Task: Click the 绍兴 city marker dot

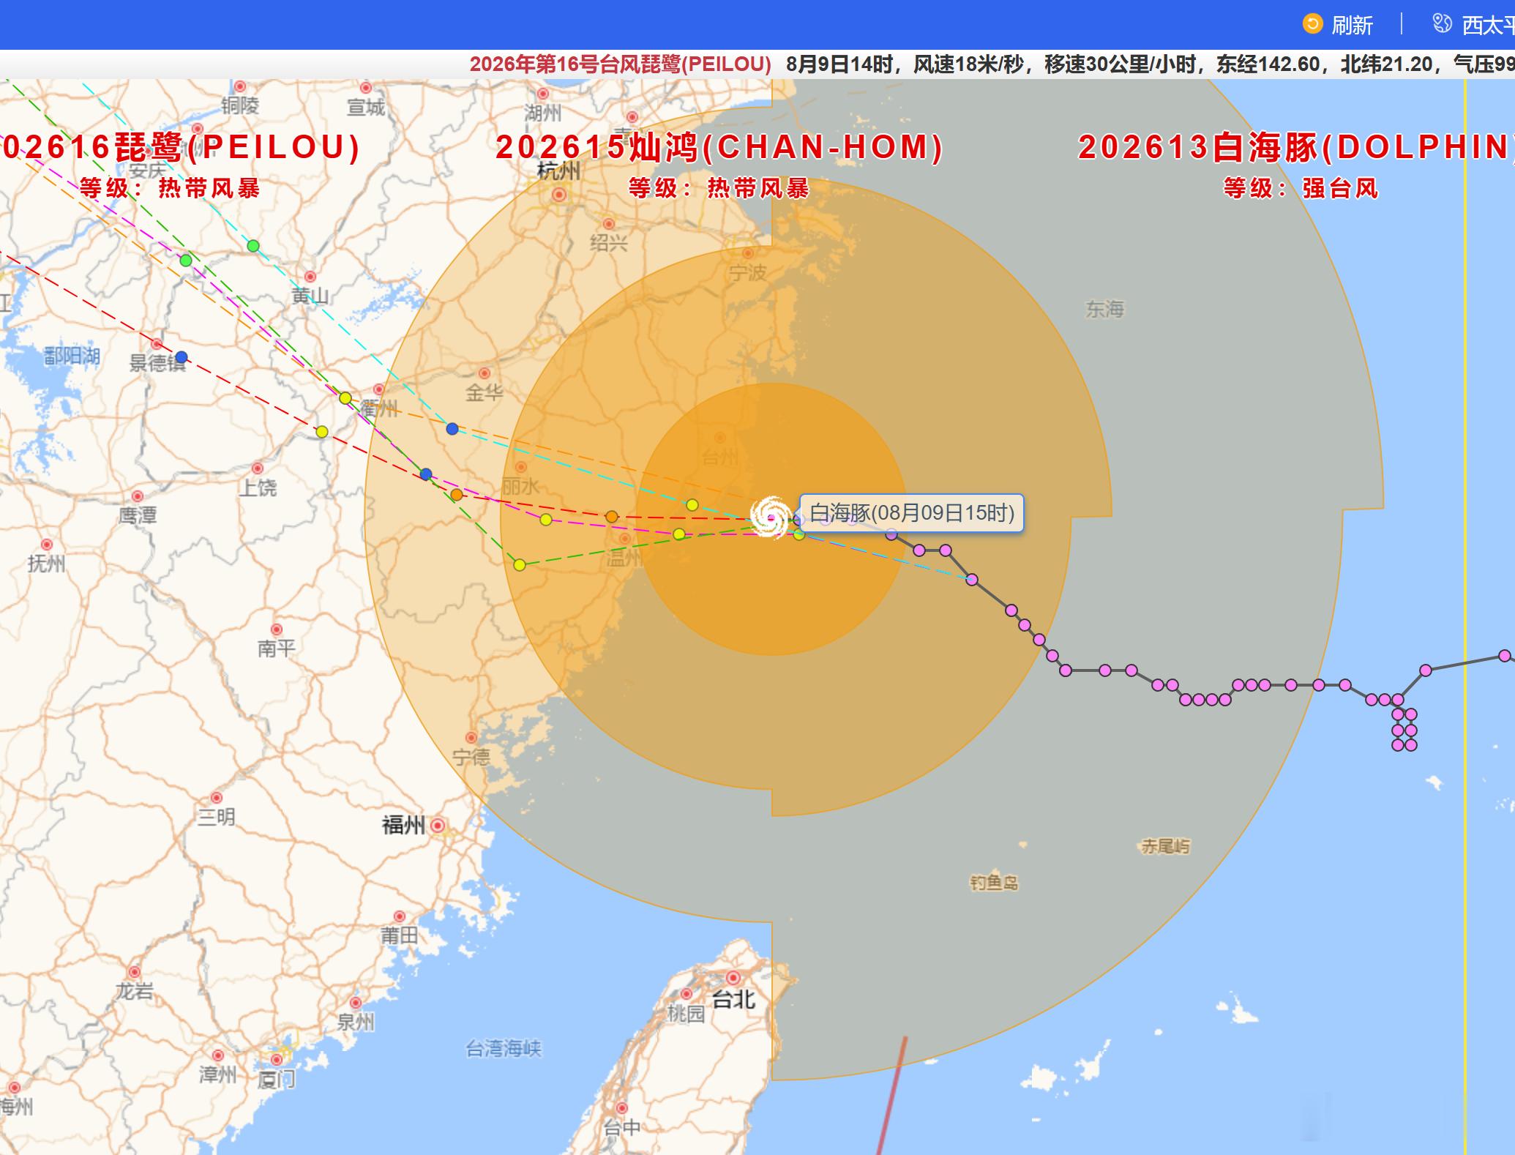Action: coord(609,223)
